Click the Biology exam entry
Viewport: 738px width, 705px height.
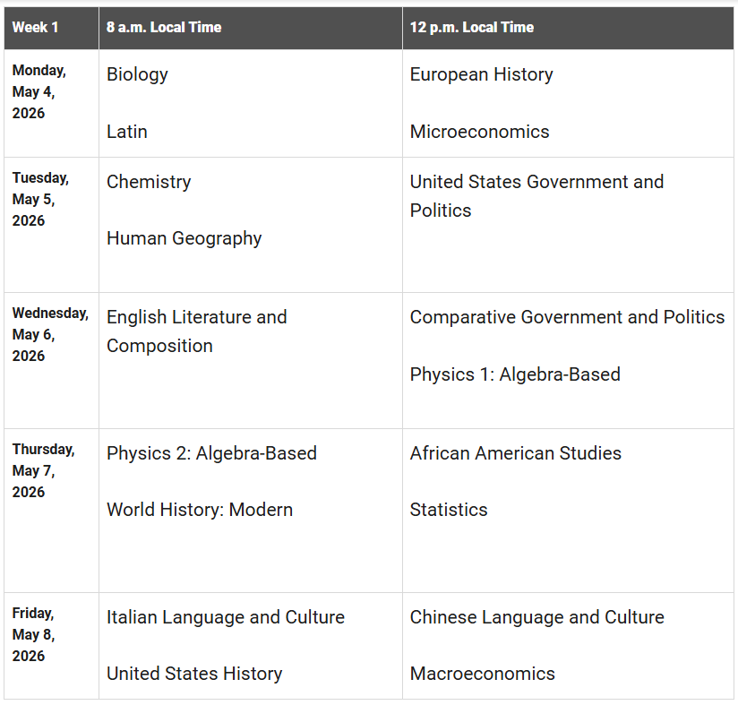[x=137, y=74]
